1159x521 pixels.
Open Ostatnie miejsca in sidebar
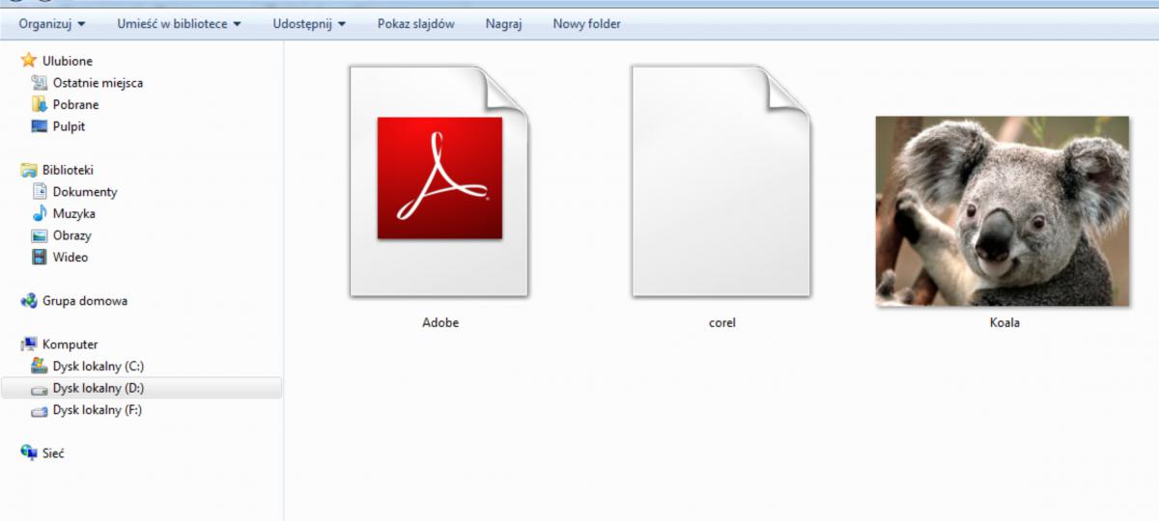pyautogui.click(x=98, y=83)
